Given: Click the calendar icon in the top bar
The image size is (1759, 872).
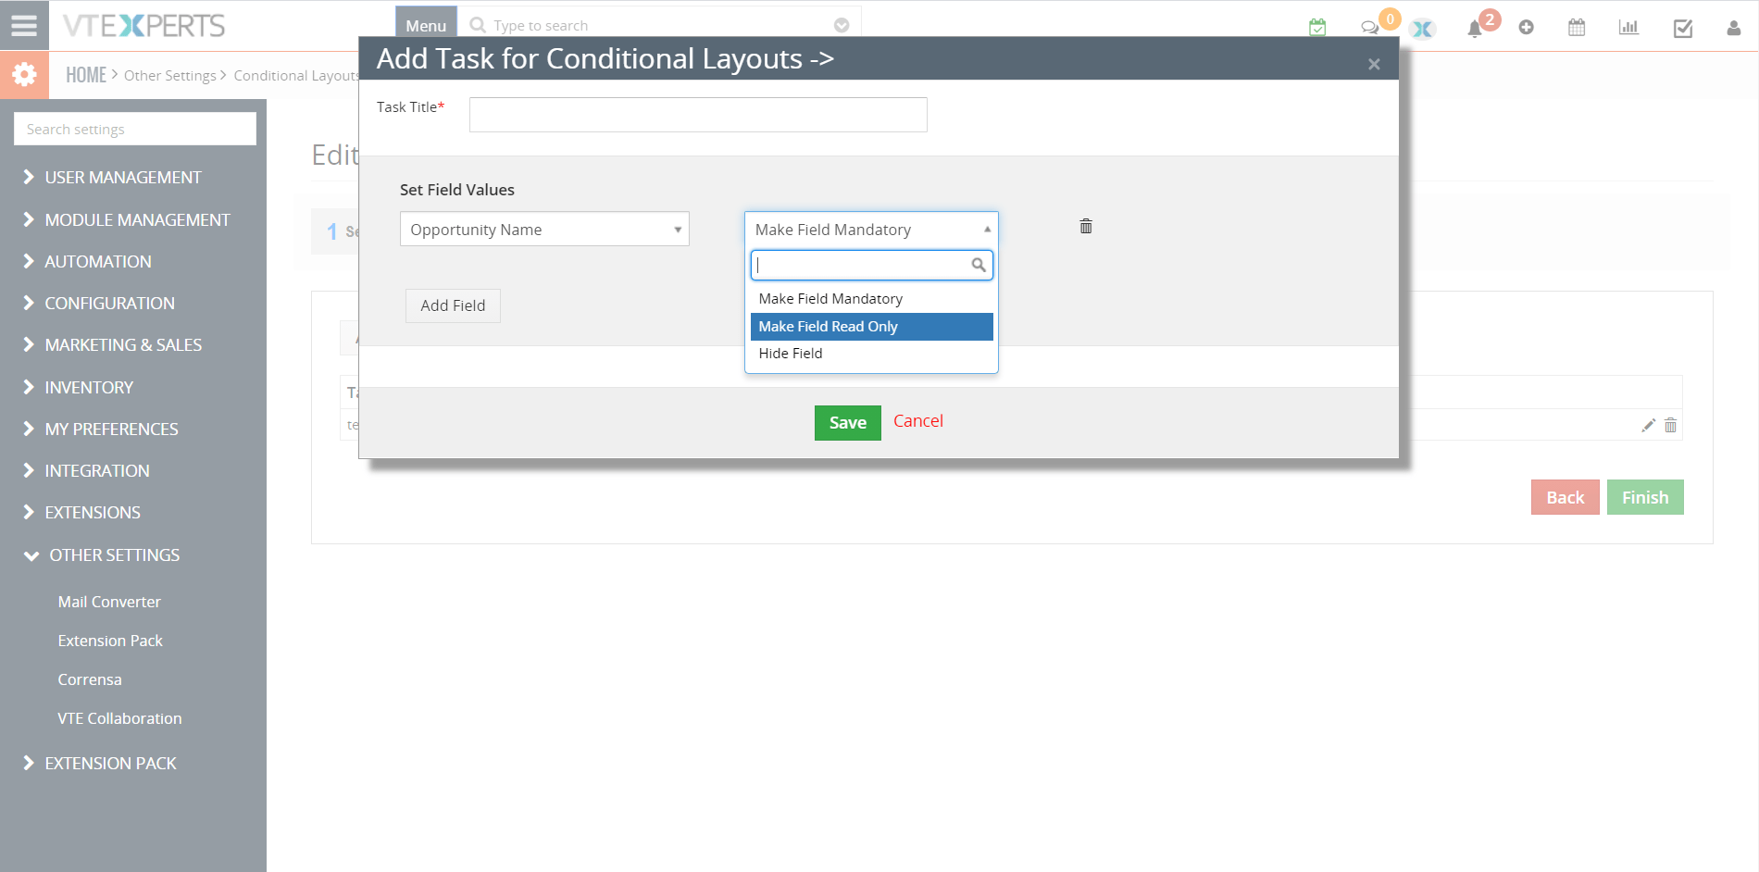Looking at the screenshot, I should point(1576,28).
